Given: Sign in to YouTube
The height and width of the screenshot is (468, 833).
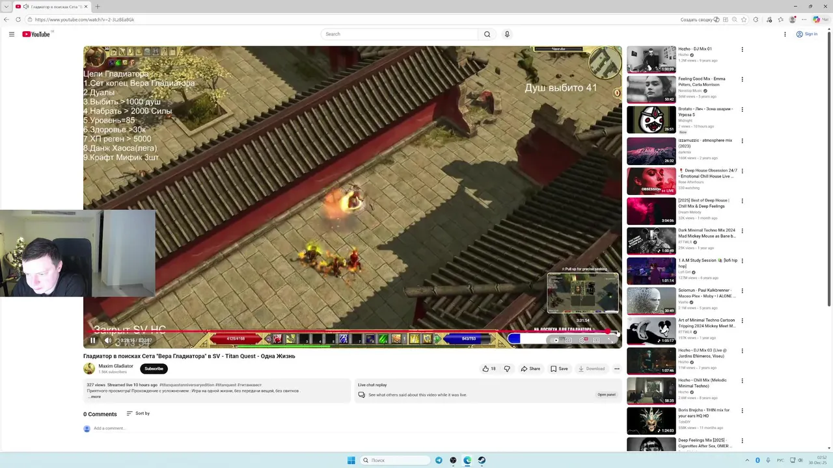Looking at the screenshot, I should 807,34.
